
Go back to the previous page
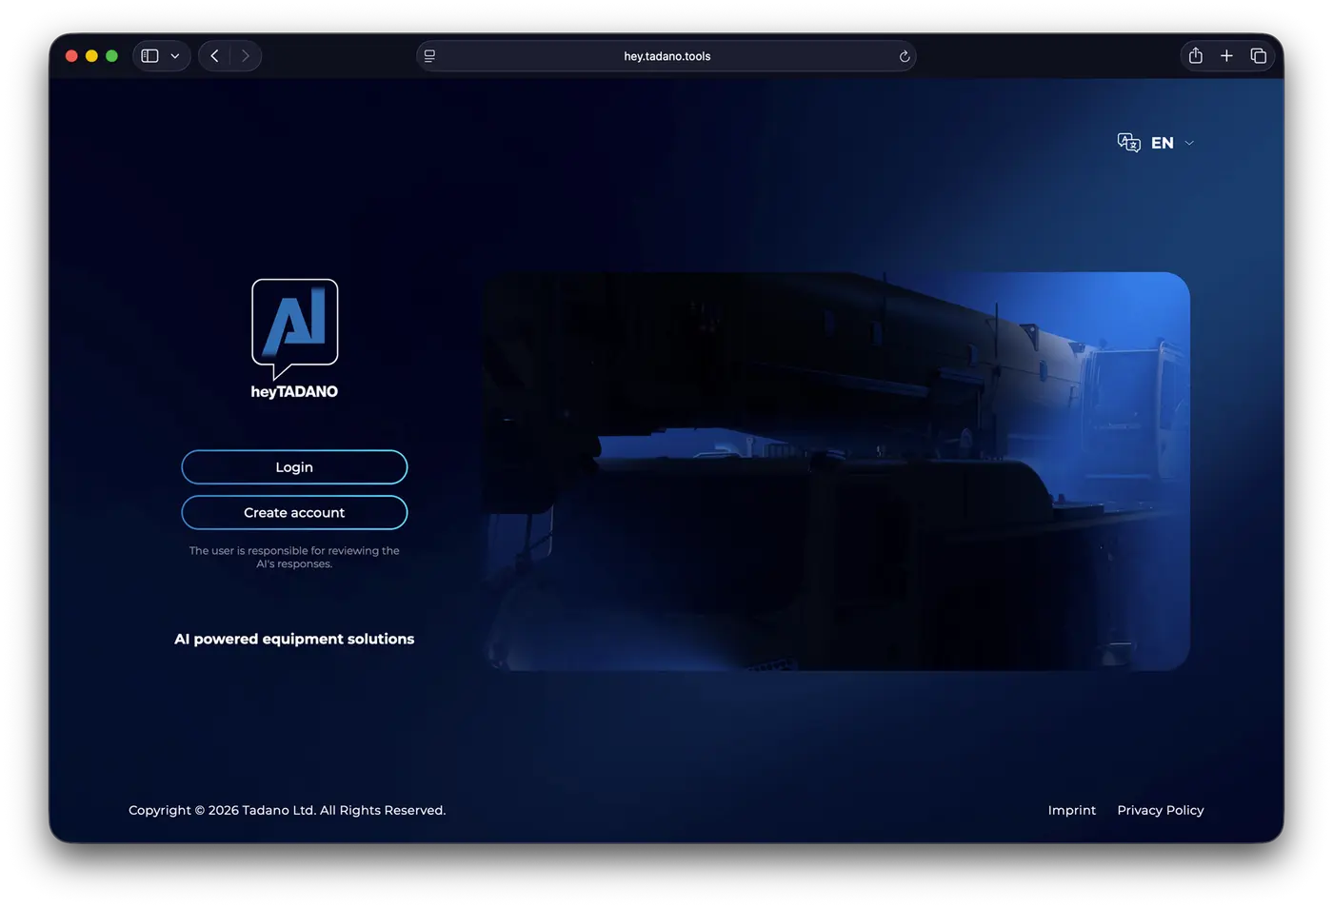tap(215, 56)
